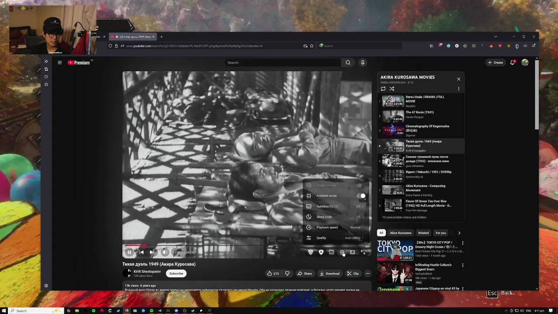Open options for Tokyo City Pop video
The height and width of the screenshot is (314, 558).
pos(463,243)
